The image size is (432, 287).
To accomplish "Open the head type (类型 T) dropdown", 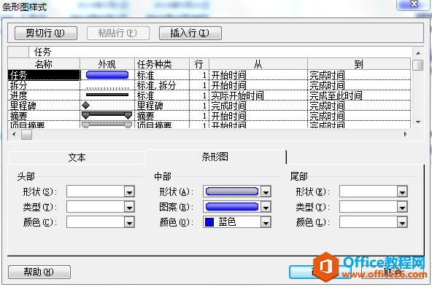I will tap(129, 207).
